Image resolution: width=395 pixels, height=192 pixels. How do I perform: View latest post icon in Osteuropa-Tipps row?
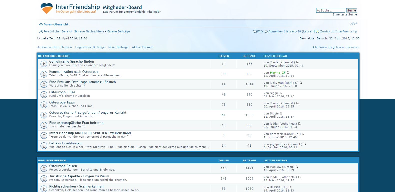tap(297, 103)
